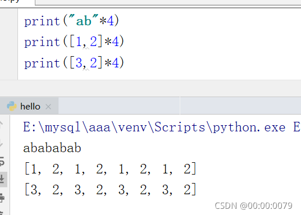Click the Python icon on hello tab
Image resolution: width=301 pixels, height=215 pixels.
coord(12,106)
